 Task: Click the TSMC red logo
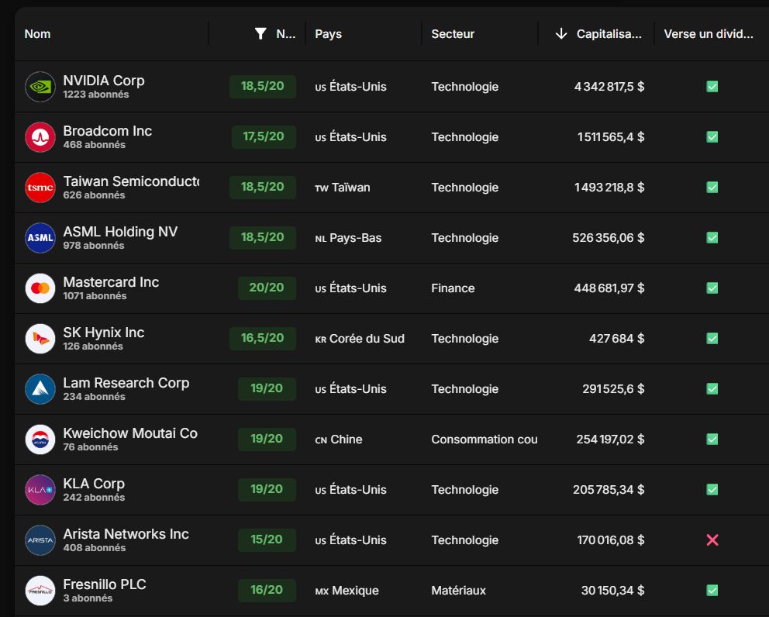[40, 188]
